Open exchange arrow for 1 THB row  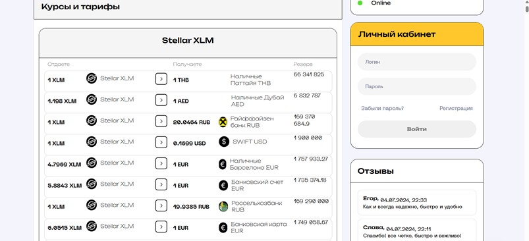tap(161, 79)
